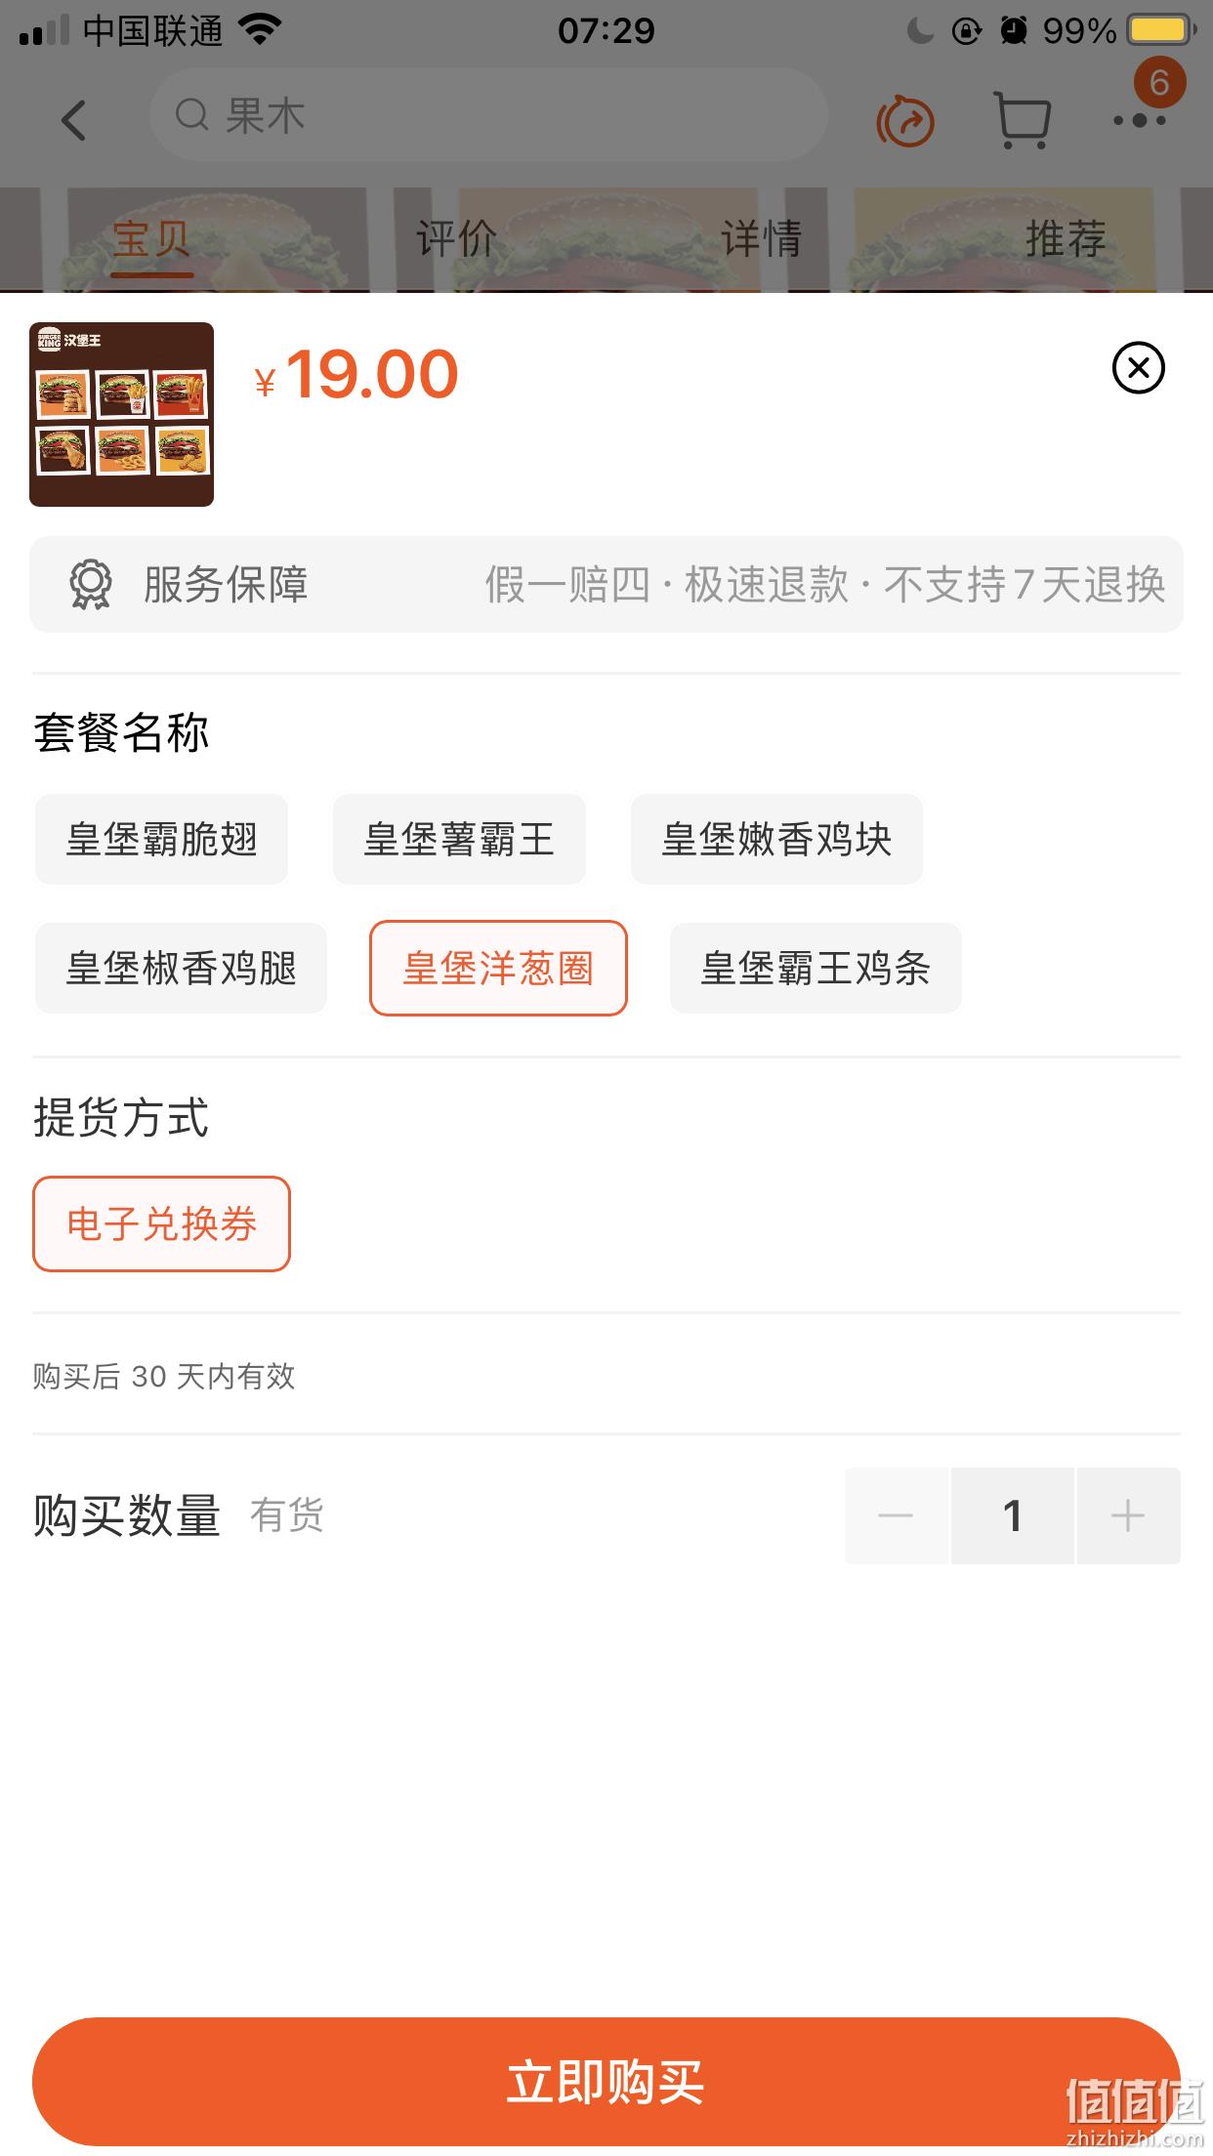
Task: Open the Burger King product thumbnail
Action: (x=121, y=414)
